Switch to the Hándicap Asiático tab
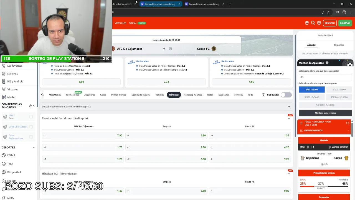Screen dimensions: 355x200 coord(193,95)
